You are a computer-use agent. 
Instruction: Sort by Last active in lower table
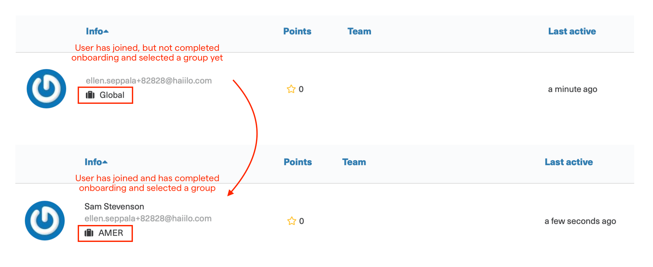click(x=569, y=162)
